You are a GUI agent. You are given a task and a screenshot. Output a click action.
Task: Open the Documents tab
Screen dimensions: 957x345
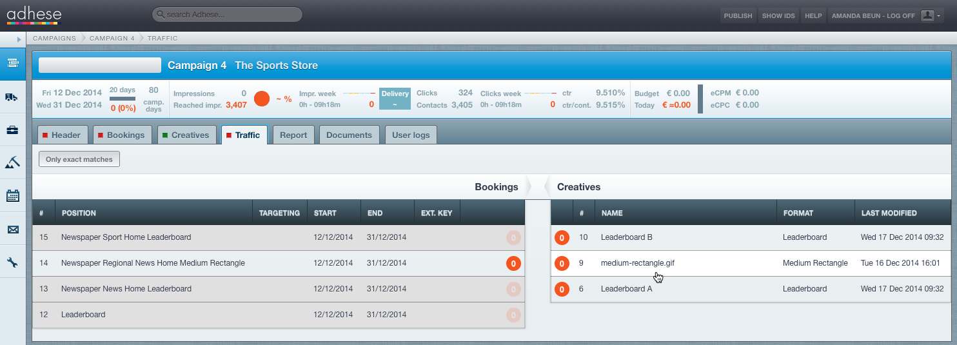[x=349, y=135]
